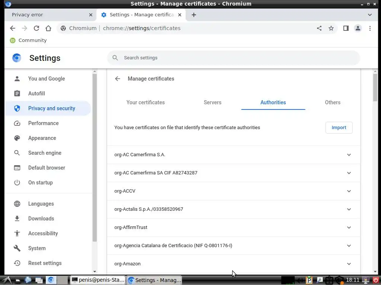
Task: Bookmark this tab with the star icon
Action: [331, 28]
